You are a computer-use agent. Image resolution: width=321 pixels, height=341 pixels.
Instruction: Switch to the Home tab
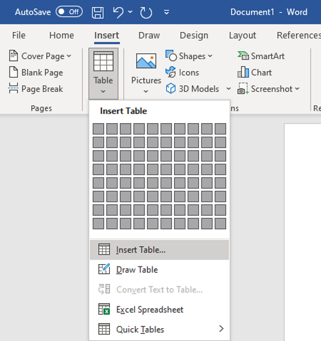point(62,35)
